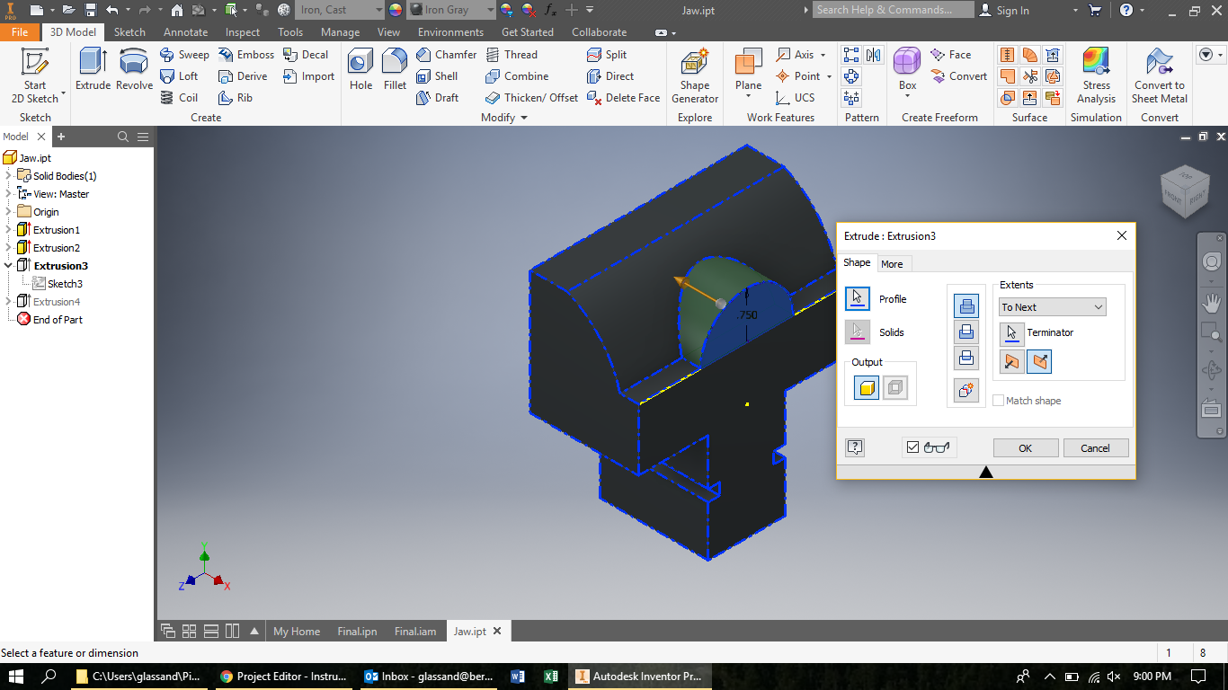The height and width of the screenshot is (690, 1228).
Task: Choose the Sweep tool
Action: click(184, 55)
